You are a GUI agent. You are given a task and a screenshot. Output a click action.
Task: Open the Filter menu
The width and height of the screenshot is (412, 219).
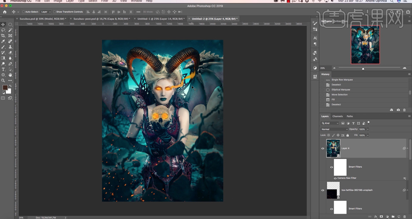[x=104, y=1]
